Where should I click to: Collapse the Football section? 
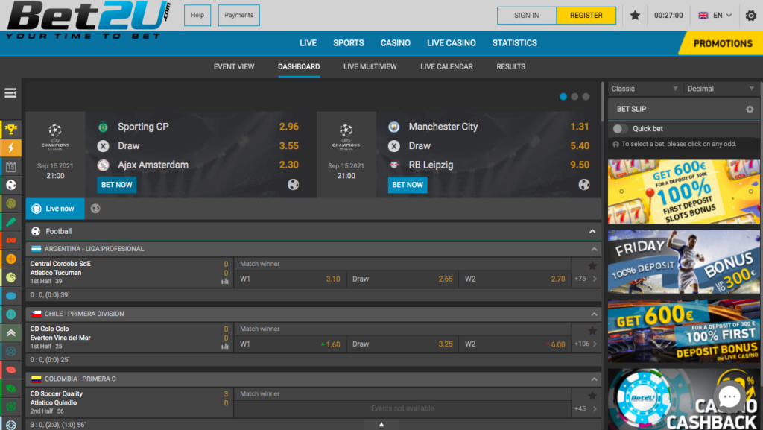(592, 232)
